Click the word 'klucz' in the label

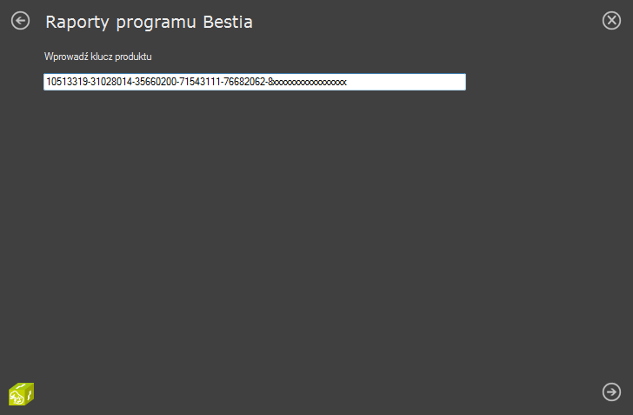click(x=102, y=57)
